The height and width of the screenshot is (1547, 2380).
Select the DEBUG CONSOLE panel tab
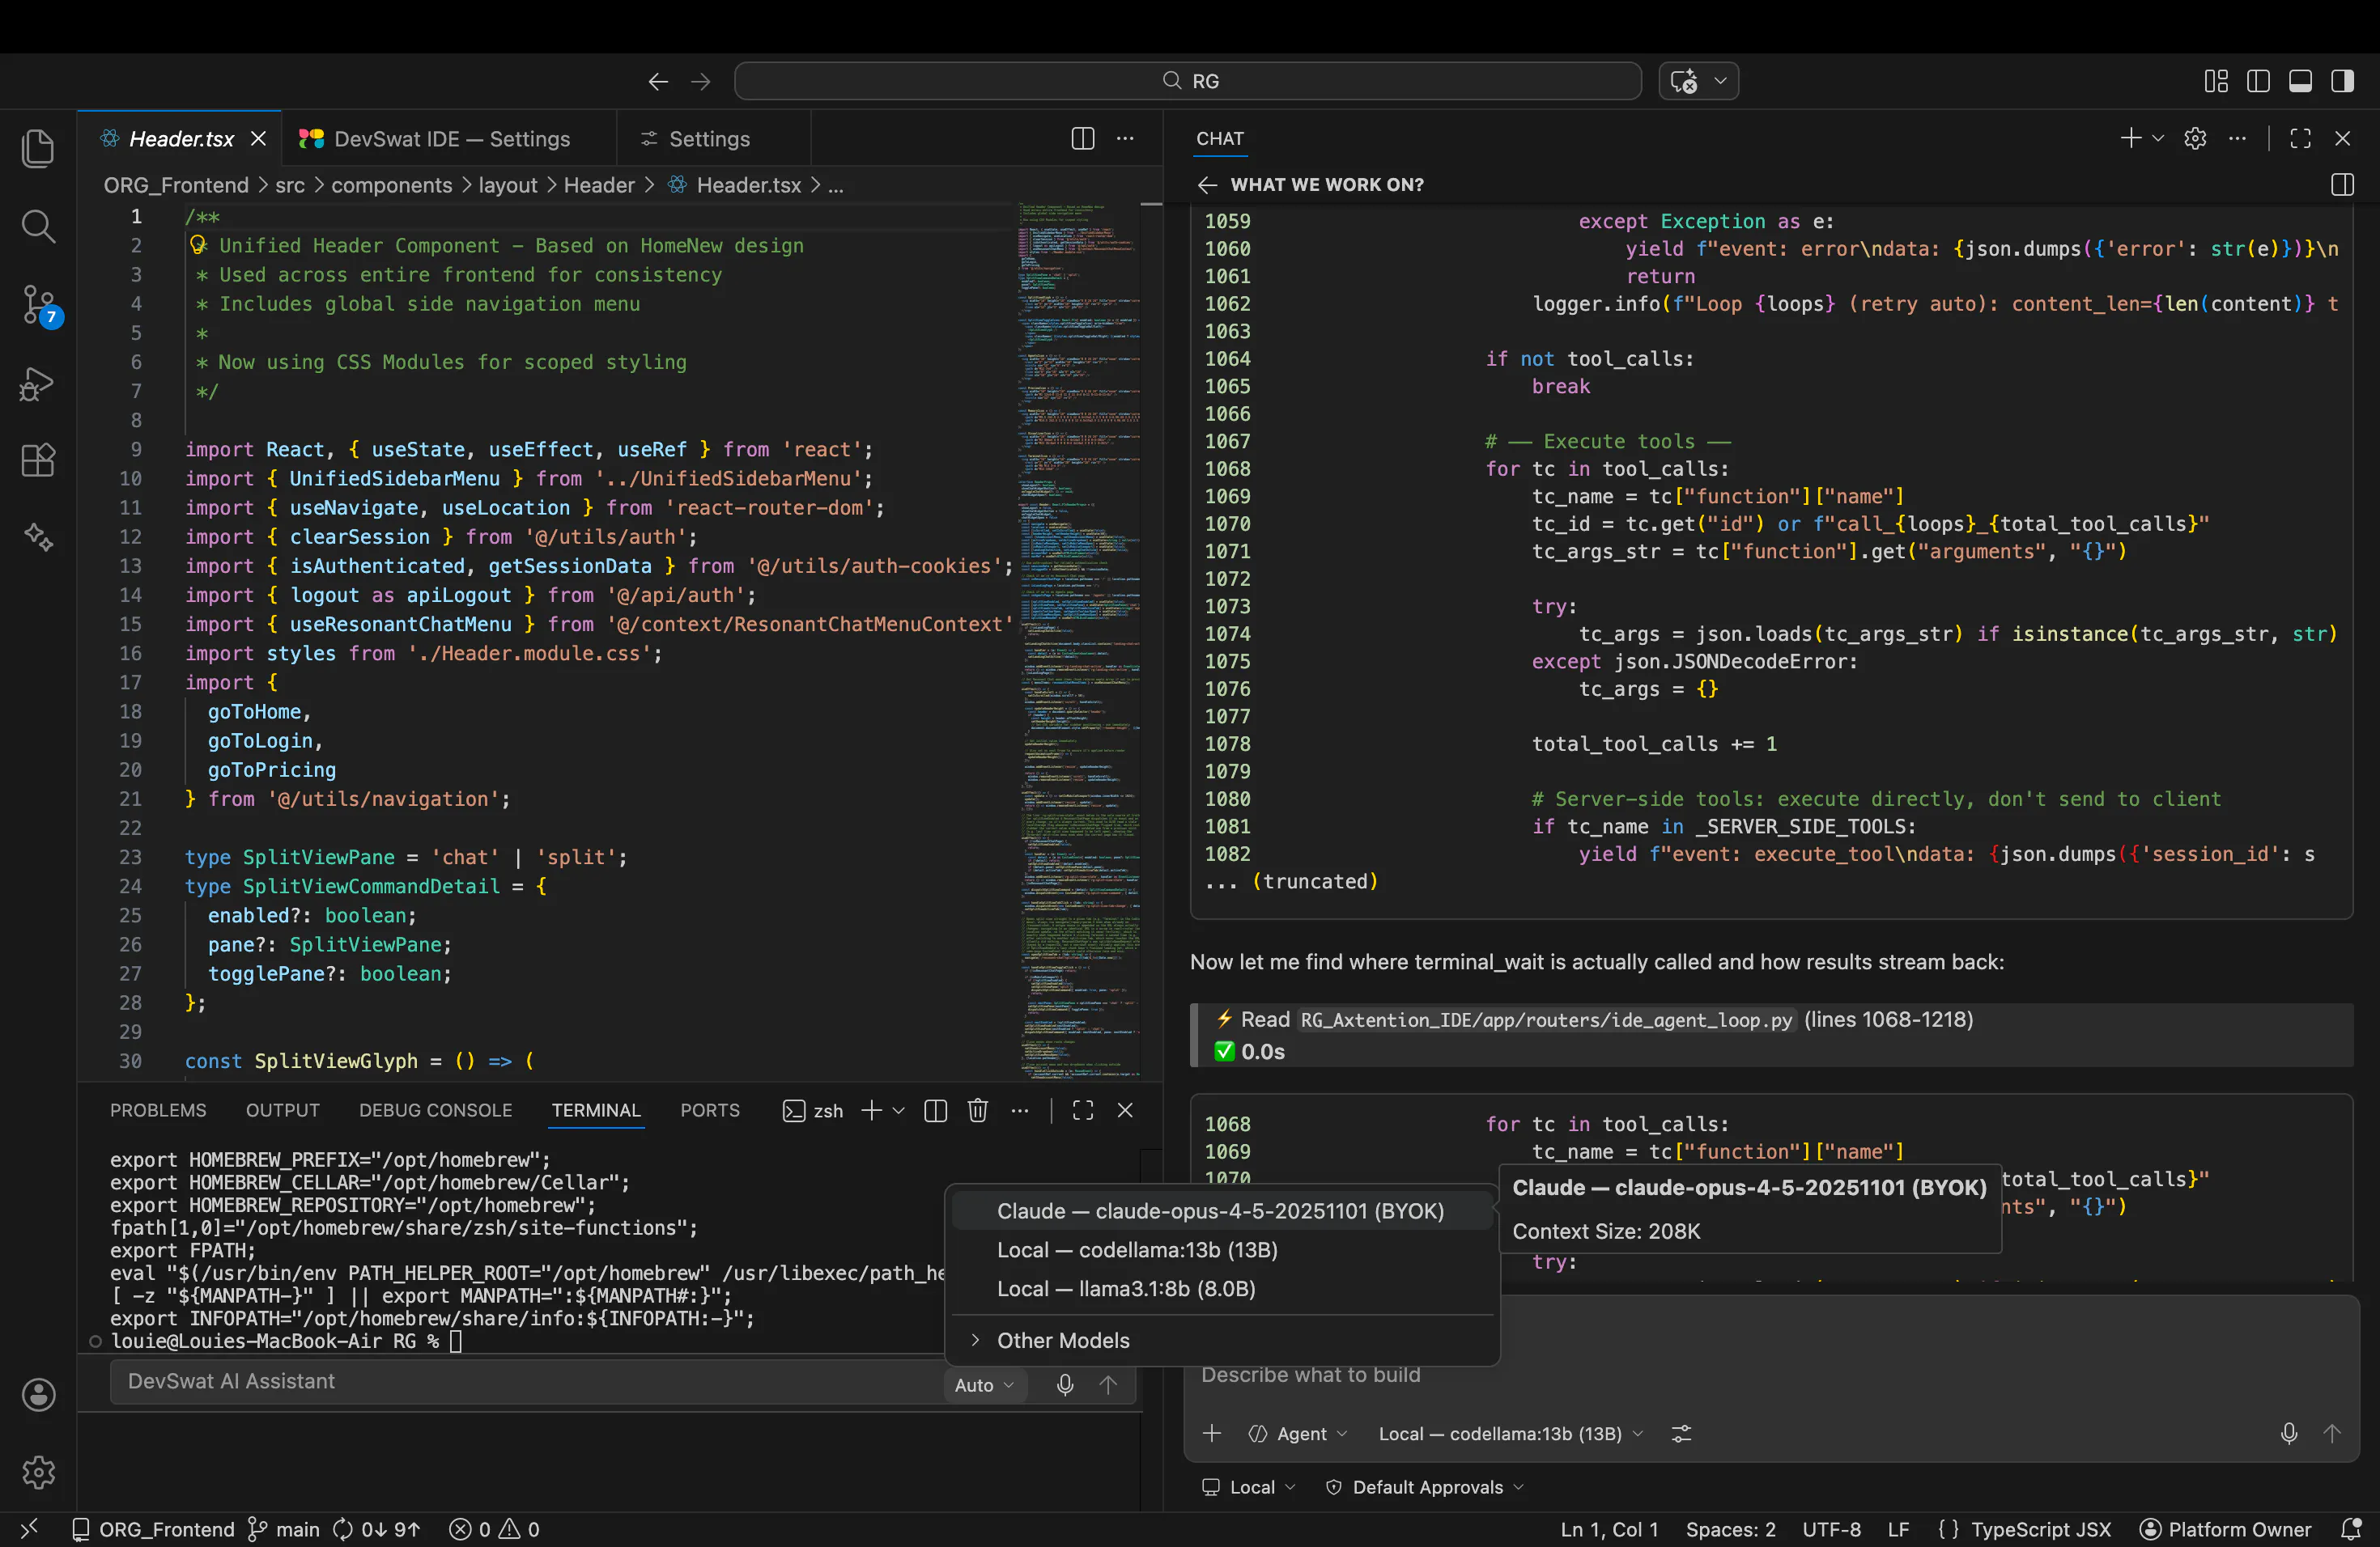(436, 1110)
